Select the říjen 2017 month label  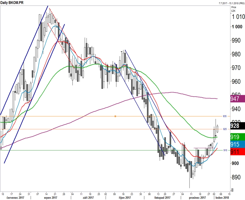click(x=125, y=198)
